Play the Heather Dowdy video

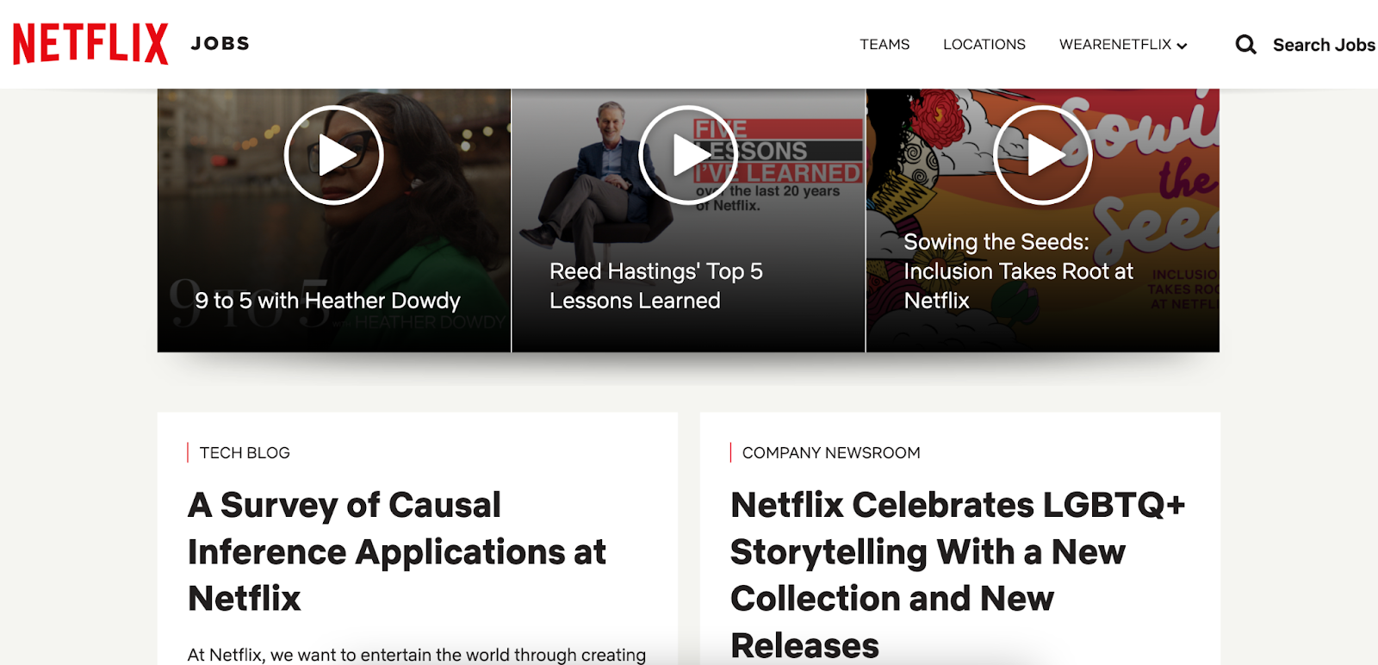coord(333,155)
